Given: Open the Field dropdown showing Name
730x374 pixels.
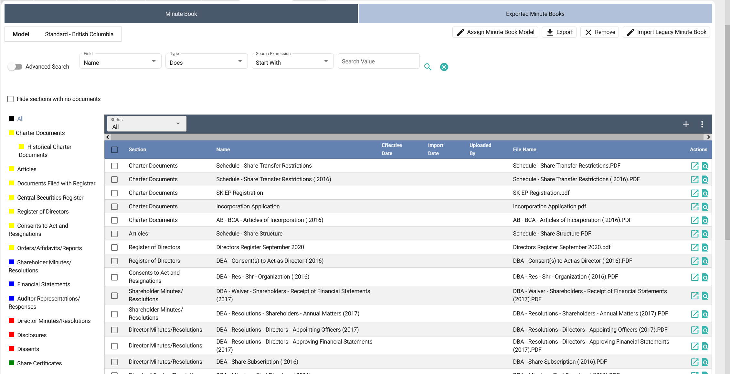Looking at the screenshot, I should pyautogui.click(x=120, y=62).
